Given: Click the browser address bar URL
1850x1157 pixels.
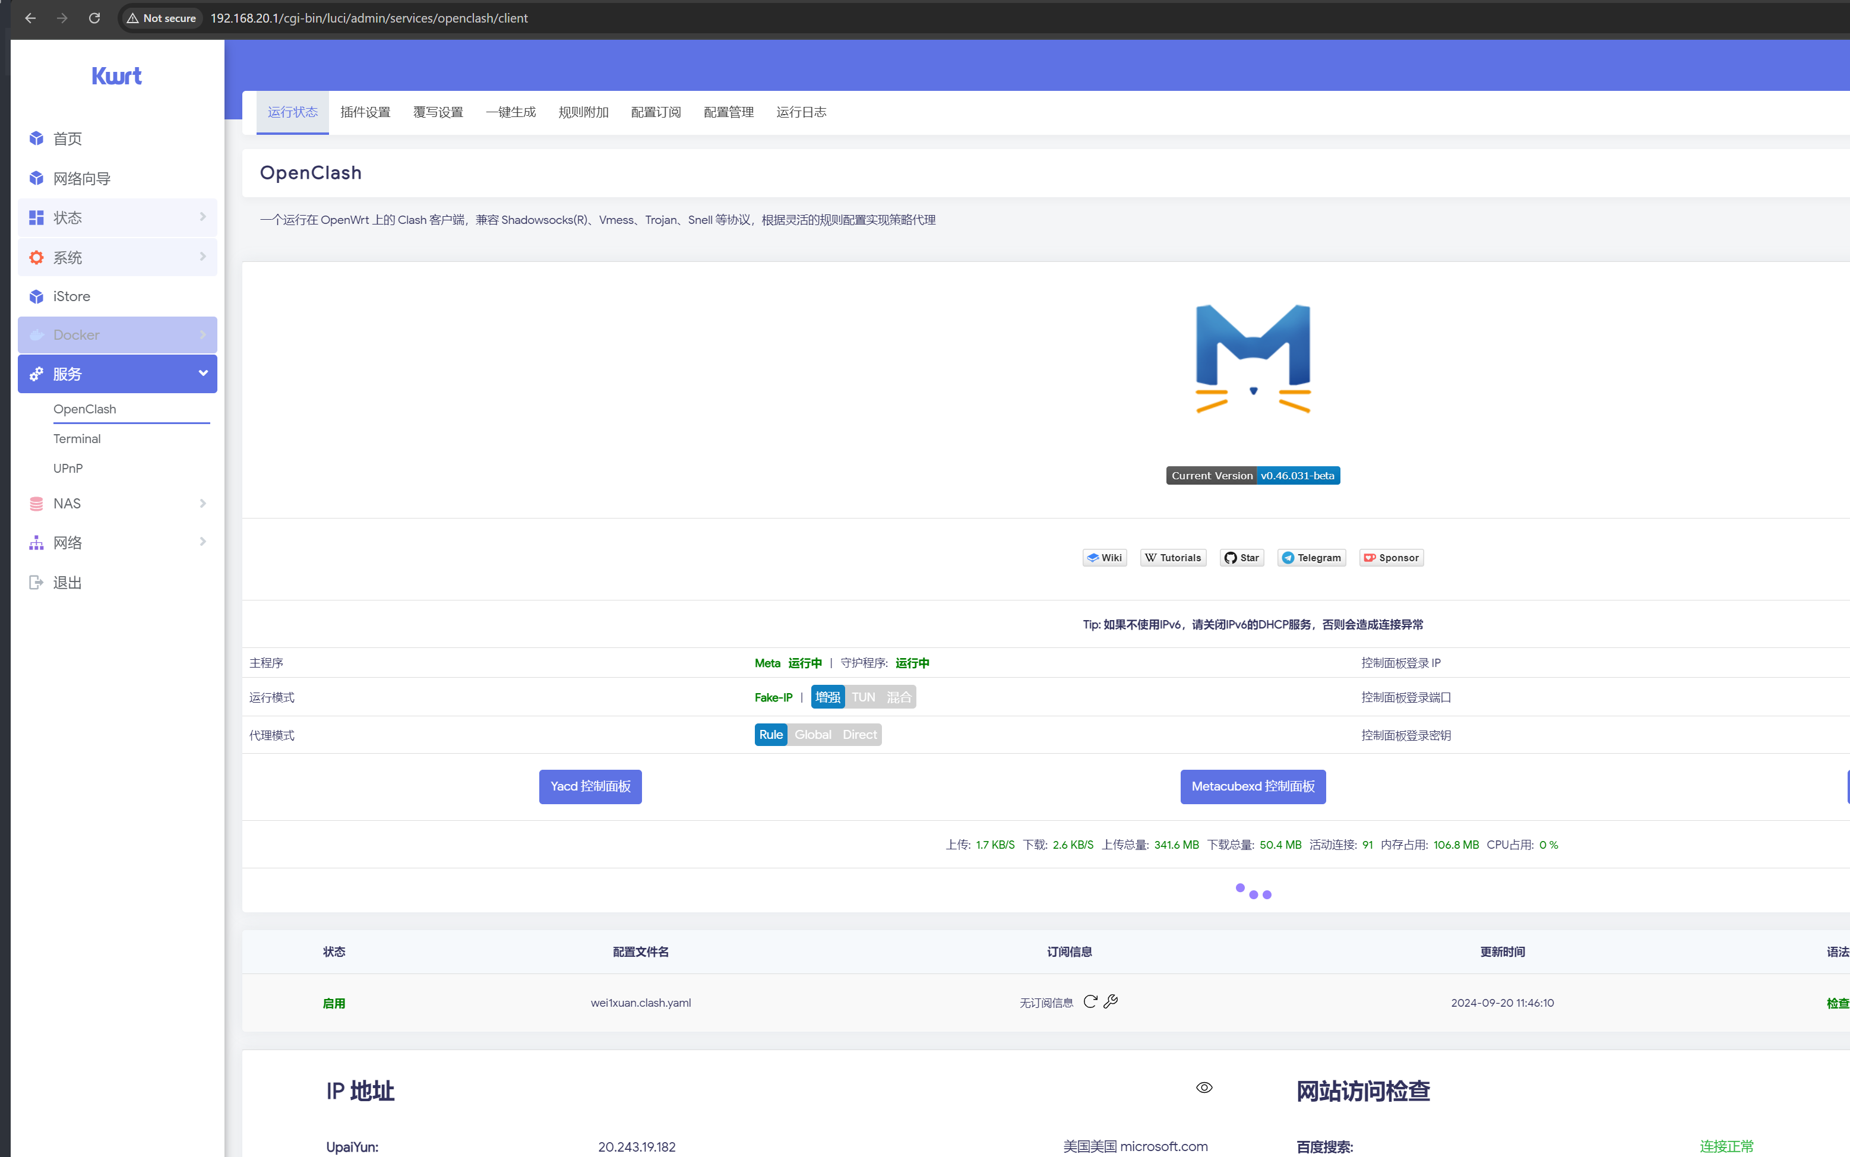Looking at the screenshot, I should click(369, 18).
